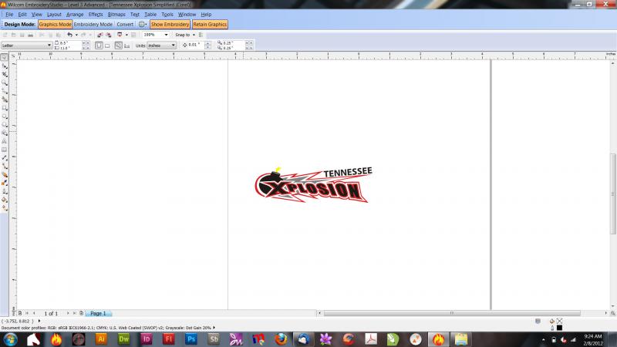Select the Blend interactive tool
Image resolution: width=617 pixels, height=347 pixels.
pyautogui.click(x=5, y=175)
